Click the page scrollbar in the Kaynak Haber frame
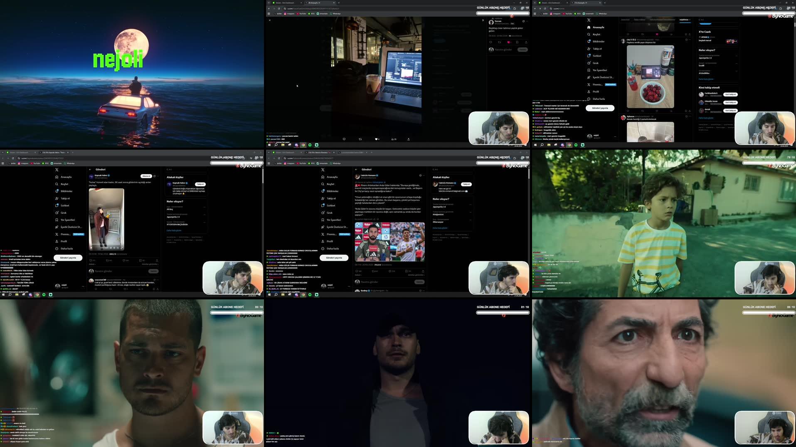This screenshot has height=447, width=796. tap(263, 176)
